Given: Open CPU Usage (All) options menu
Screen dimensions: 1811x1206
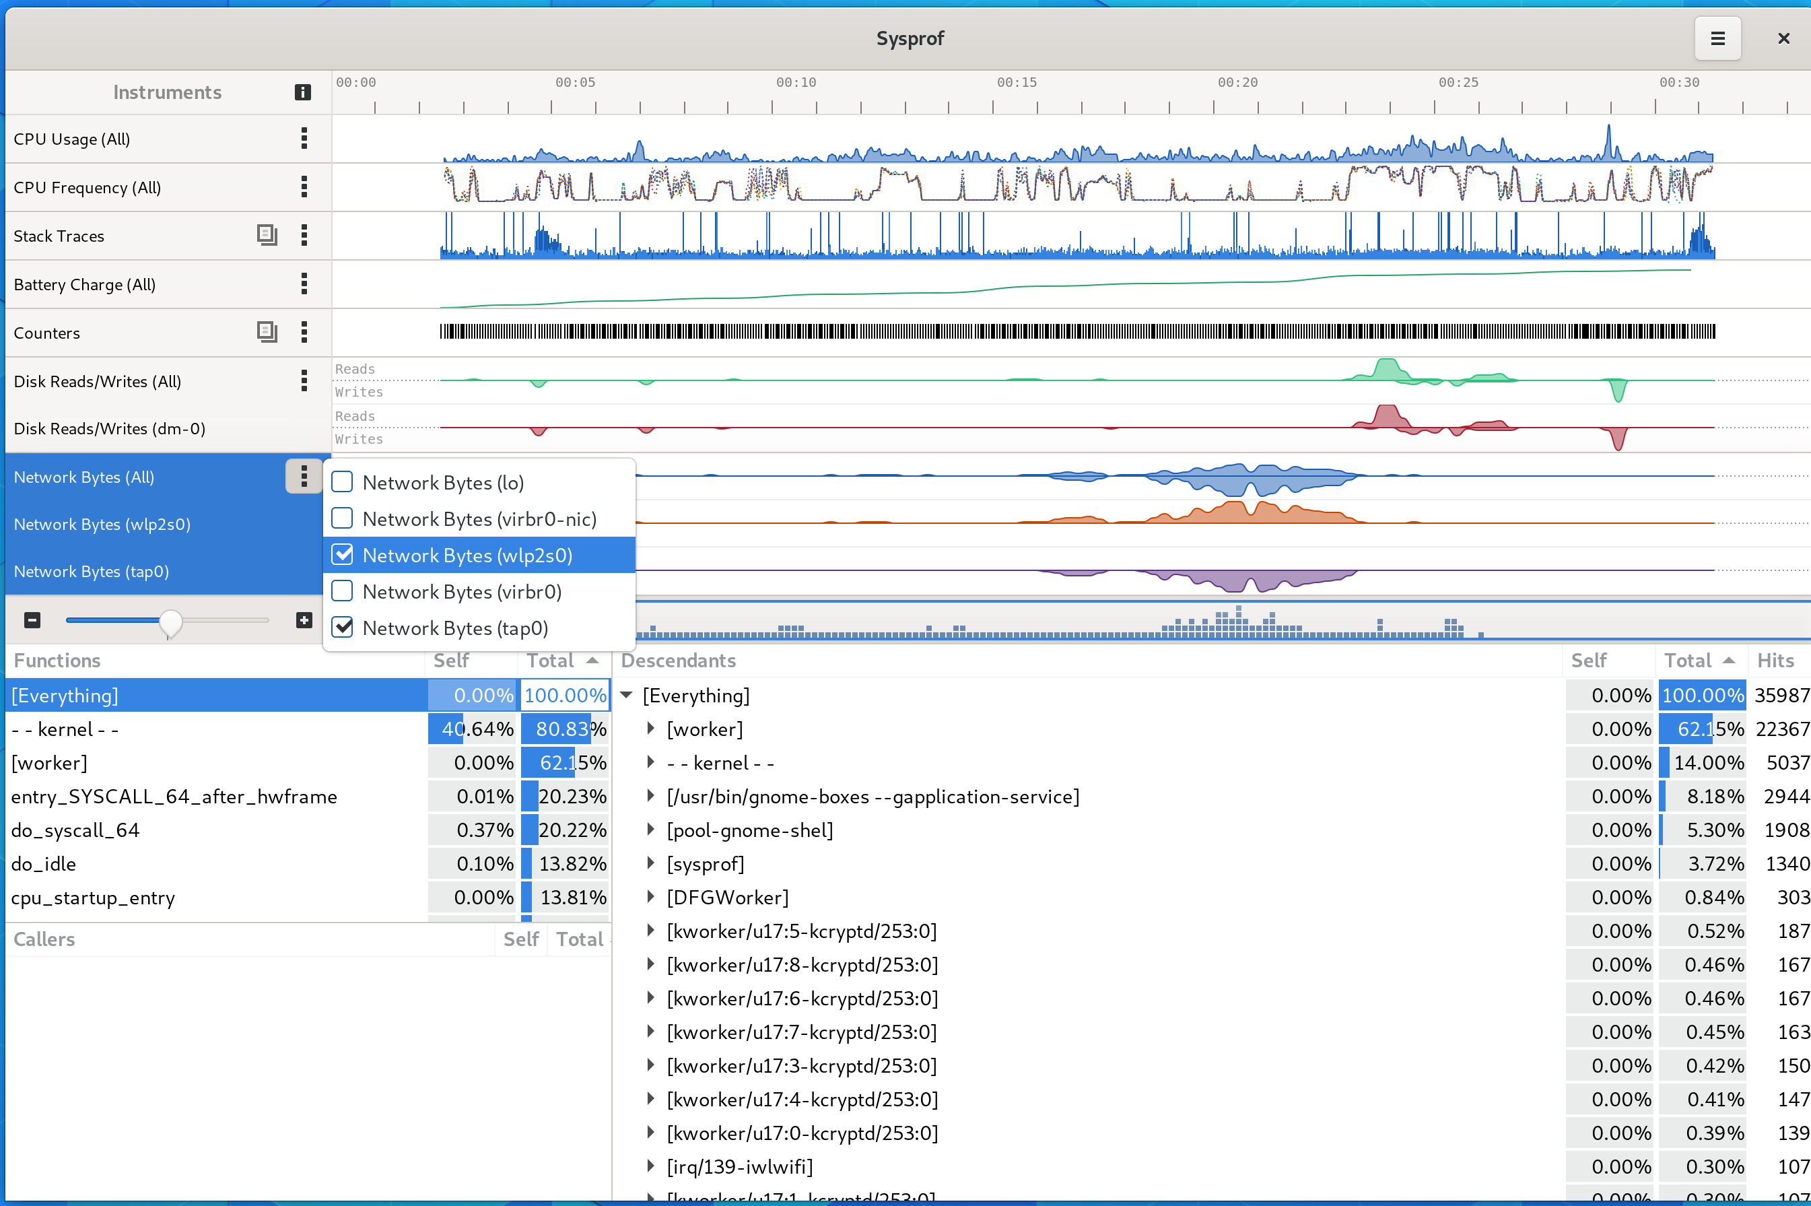Looking at the screenshot, I should (304, 139).
